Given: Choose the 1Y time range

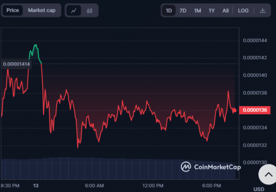Looking at the screenshot, I should pos(212,11).
